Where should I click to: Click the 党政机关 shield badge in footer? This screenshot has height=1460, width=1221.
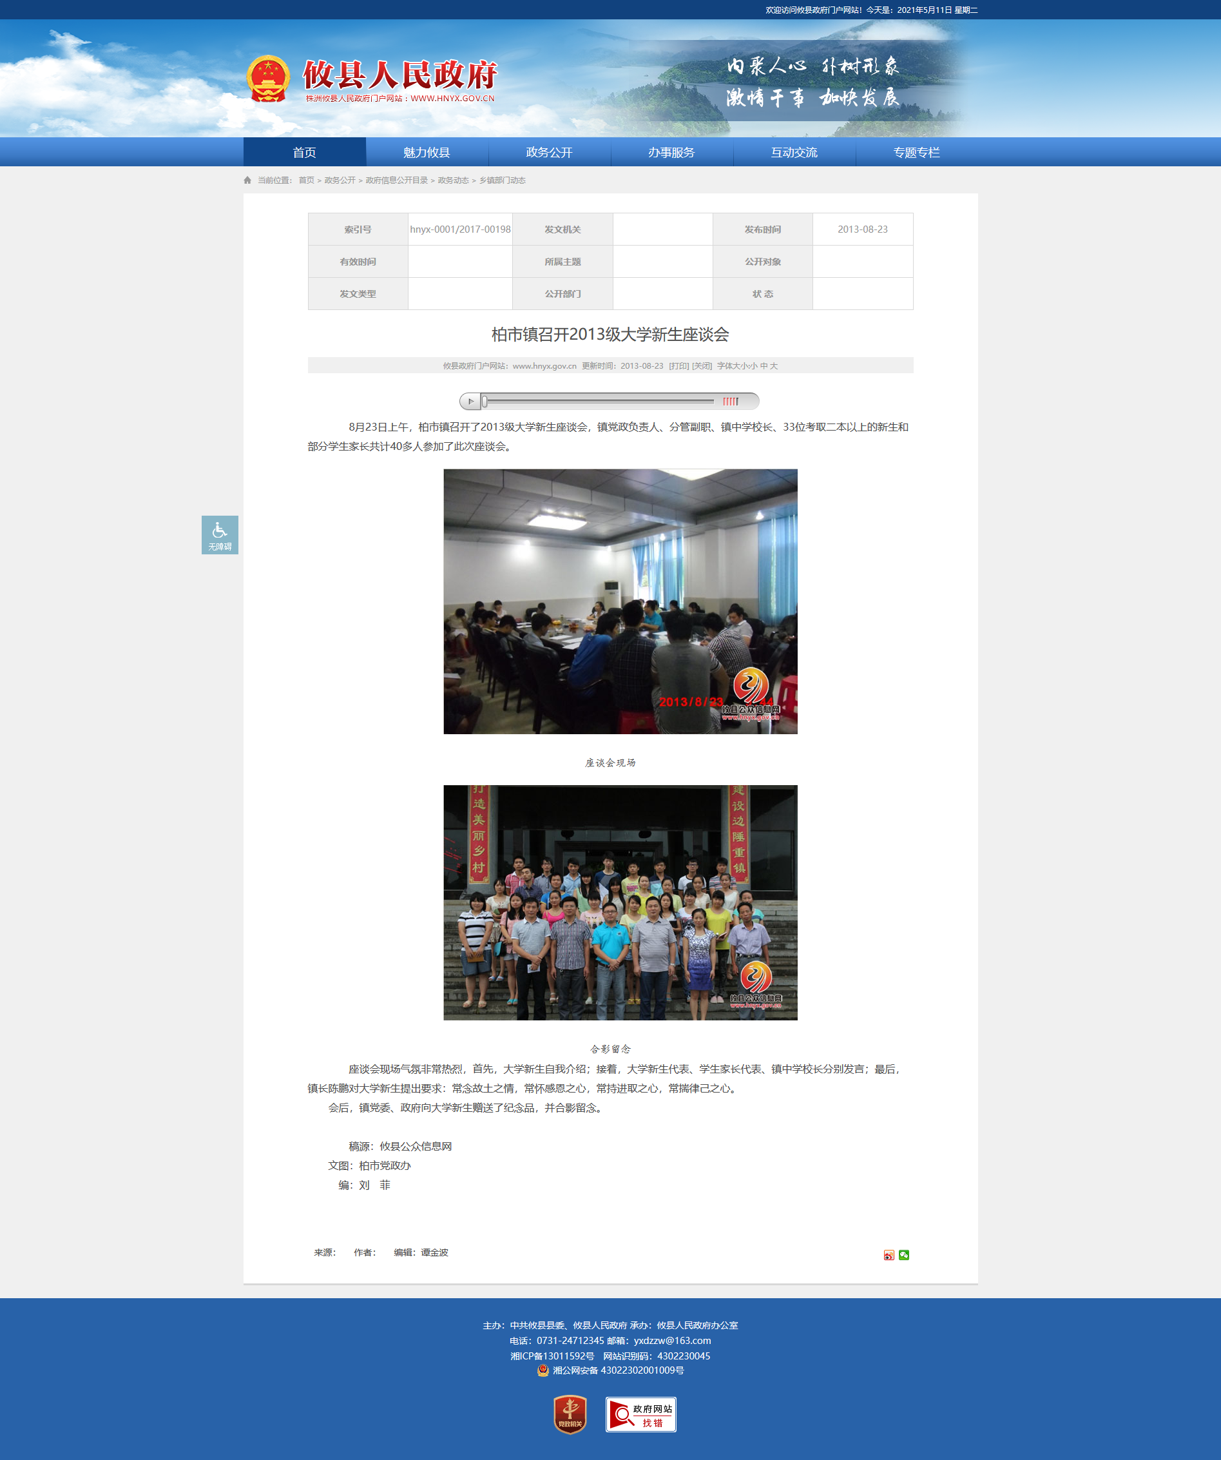570,1414
